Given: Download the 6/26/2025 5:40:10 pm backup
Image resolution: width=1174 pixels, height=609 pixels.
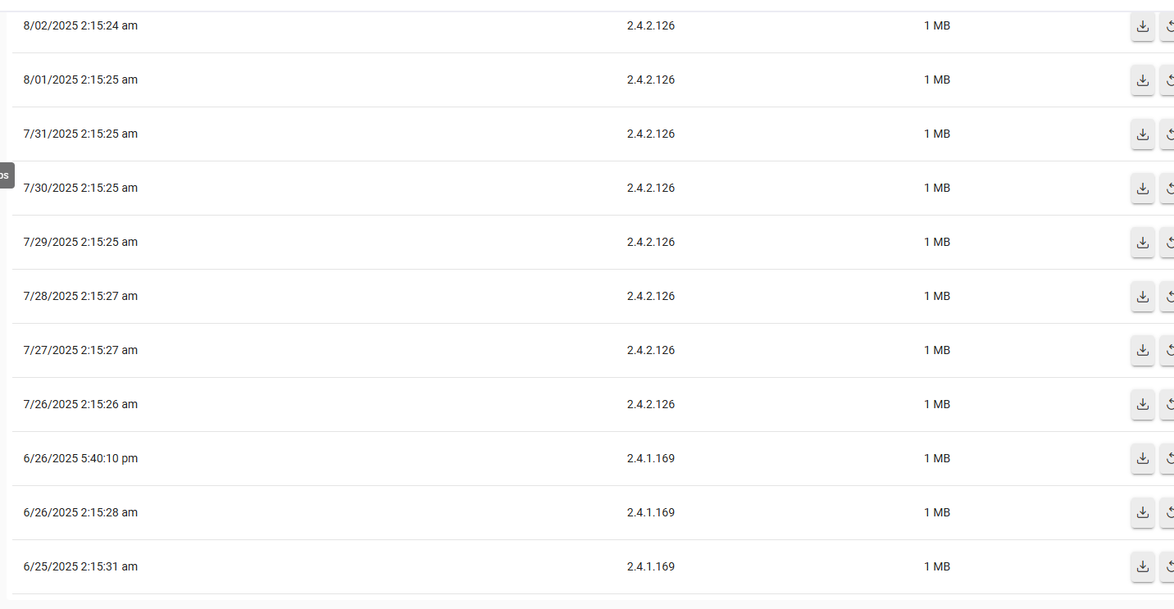Looking at the screenshot, I should pos(1142,459).
